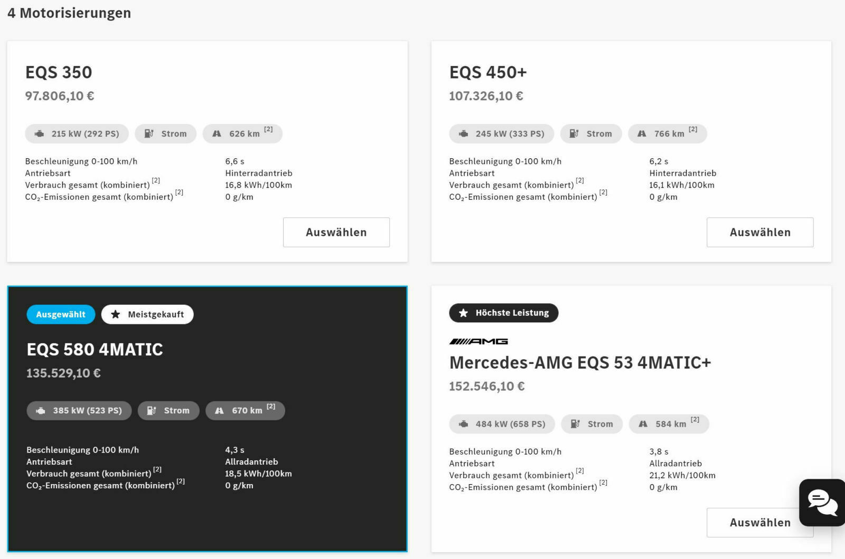
Task: Open the live chat bubble icon
Action: (822, 502)
